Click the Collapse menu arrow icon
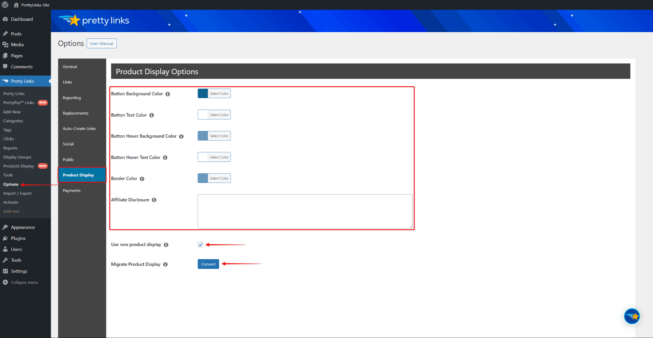653x338 pixels. point(5,282)
